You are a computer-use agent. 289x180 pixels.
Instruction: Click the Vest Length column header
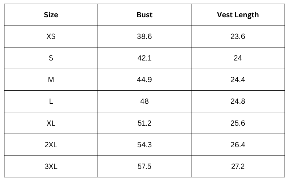[238, 15]
